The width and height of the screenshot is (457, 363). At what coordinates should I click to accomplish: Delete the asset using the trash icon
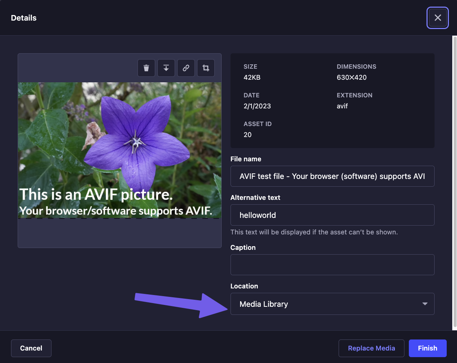[146, 68]
